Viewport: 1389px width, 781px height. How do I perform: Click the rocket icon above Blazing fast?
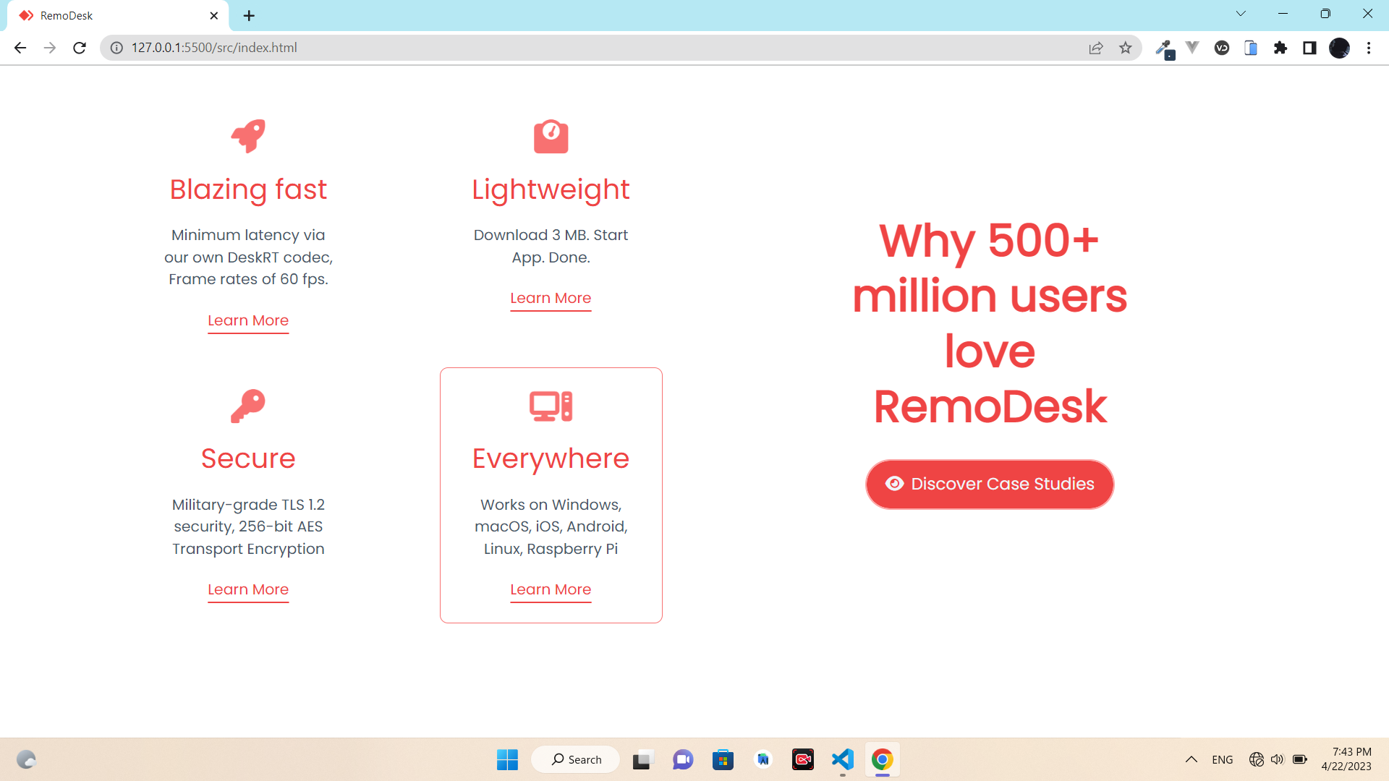[x=248, y=136]
